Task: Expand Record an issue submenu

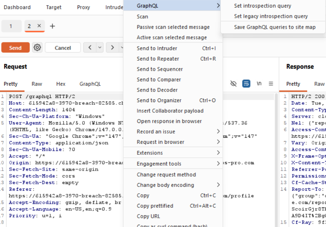Action: [172, 131]
